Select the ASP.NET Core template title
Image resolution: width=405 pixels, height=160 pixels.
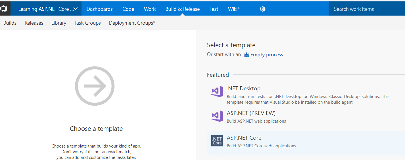[x=244, y=138]
